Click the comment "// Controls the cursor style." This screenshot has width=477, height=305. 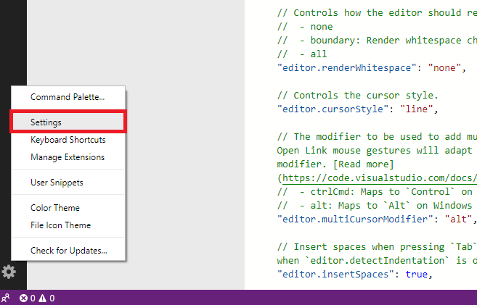358,96
